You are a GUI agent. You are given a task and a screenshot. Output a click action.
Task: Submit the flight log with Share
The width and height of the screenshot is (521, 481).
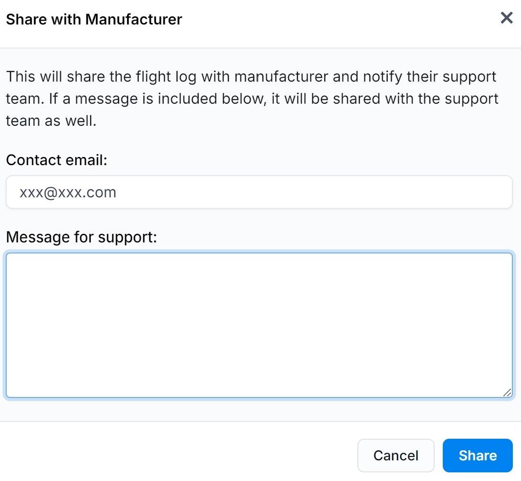[477, 455]
